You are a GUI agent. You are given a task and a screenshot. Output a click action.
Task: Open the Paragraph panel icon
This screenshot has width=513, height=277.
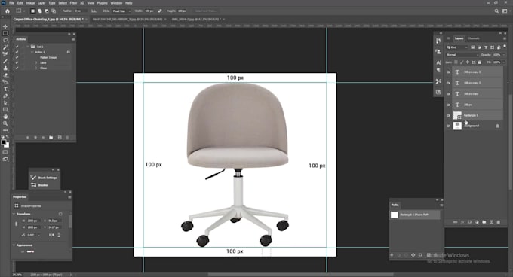click(438, 70)
